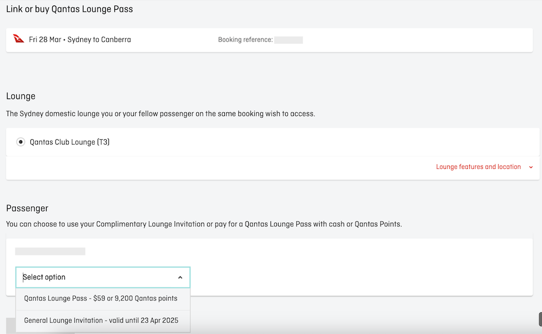Select the Qantas Club Lounge (T3) radio button
Viewport: 542px width, 334px height.
coord(21,142)
